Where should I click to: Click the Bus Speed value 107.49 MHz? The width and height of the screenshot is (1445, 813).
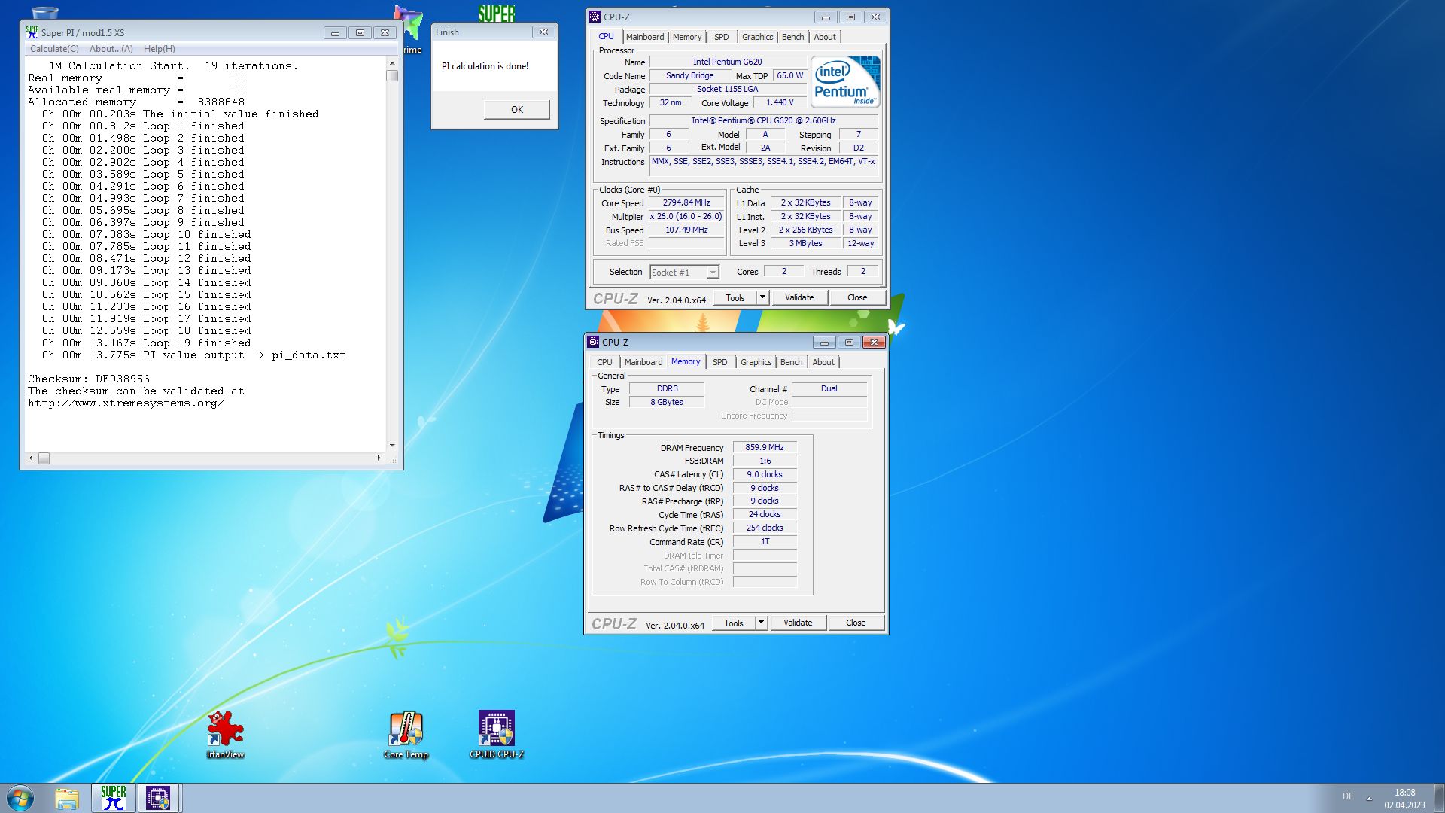point(686,230)
